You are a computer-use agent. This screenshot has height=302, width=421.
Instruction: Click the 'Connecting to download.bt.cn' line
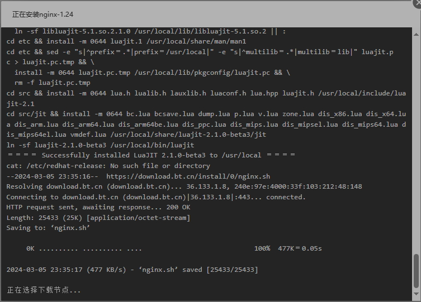pos(156,197)
